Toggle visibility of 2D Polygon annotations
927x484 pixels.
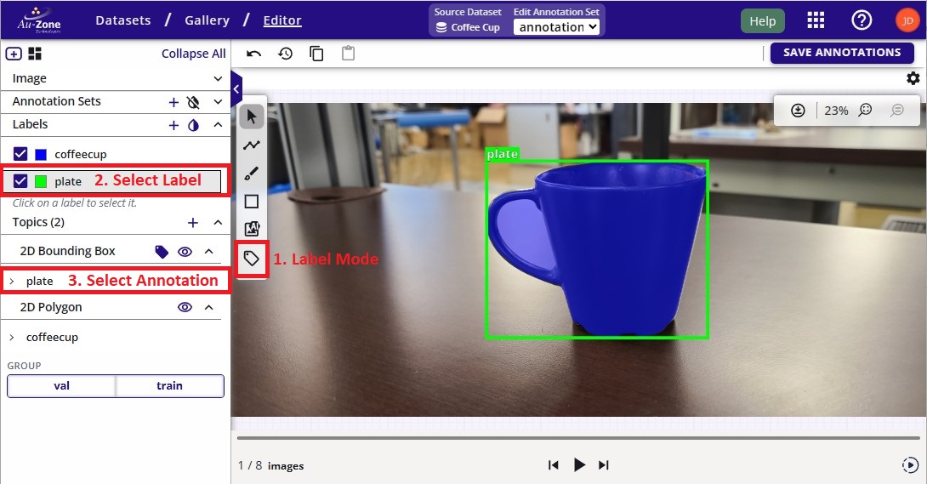185,307
